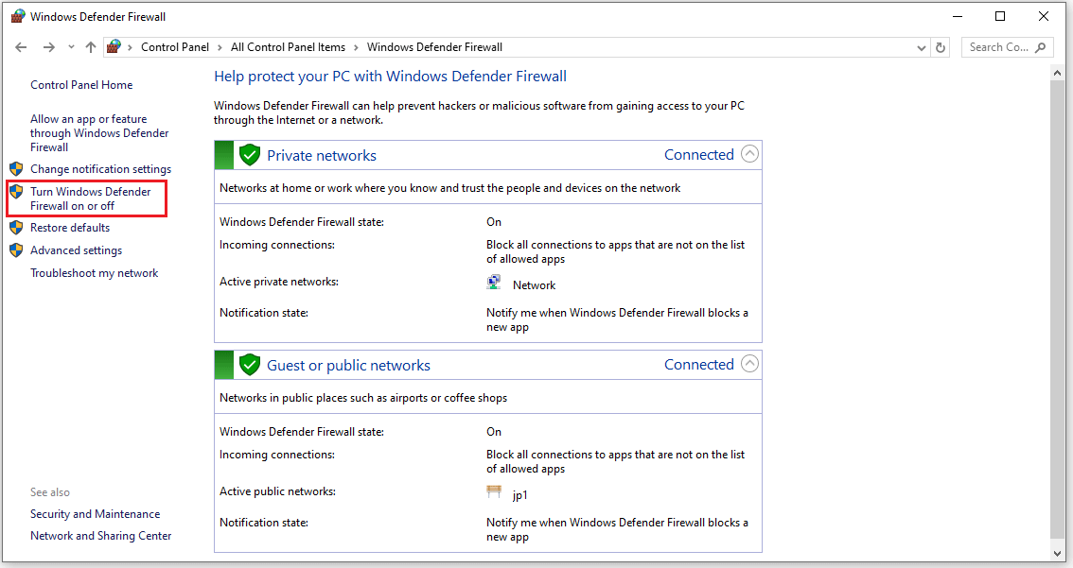Click the green shield icon beside Private networks
Screen dimensions: 1073x568
point(249,154)
